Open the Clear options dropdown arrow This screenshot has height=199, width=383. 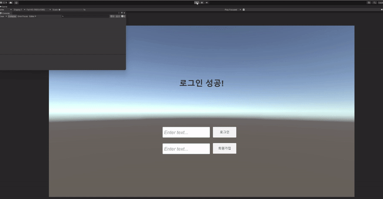click(6, 16)
